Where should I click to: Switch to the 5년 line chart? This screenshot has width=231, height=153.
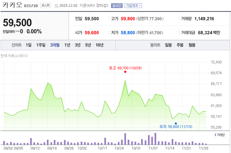coord(88,45)
